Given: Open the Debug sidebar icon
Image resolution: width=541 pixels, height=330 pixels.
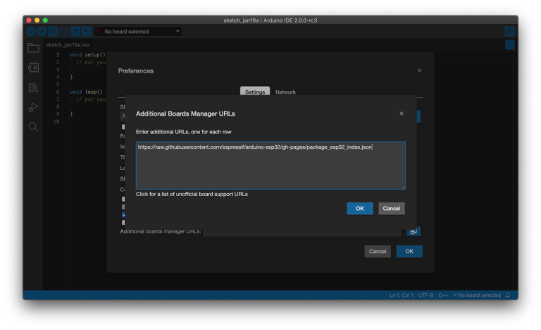Looking at the screenshot, I should 33,107.
